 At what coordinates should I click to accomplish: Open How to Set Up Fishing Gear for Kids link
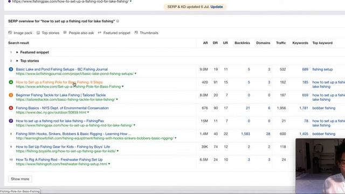tap(63, 147)
